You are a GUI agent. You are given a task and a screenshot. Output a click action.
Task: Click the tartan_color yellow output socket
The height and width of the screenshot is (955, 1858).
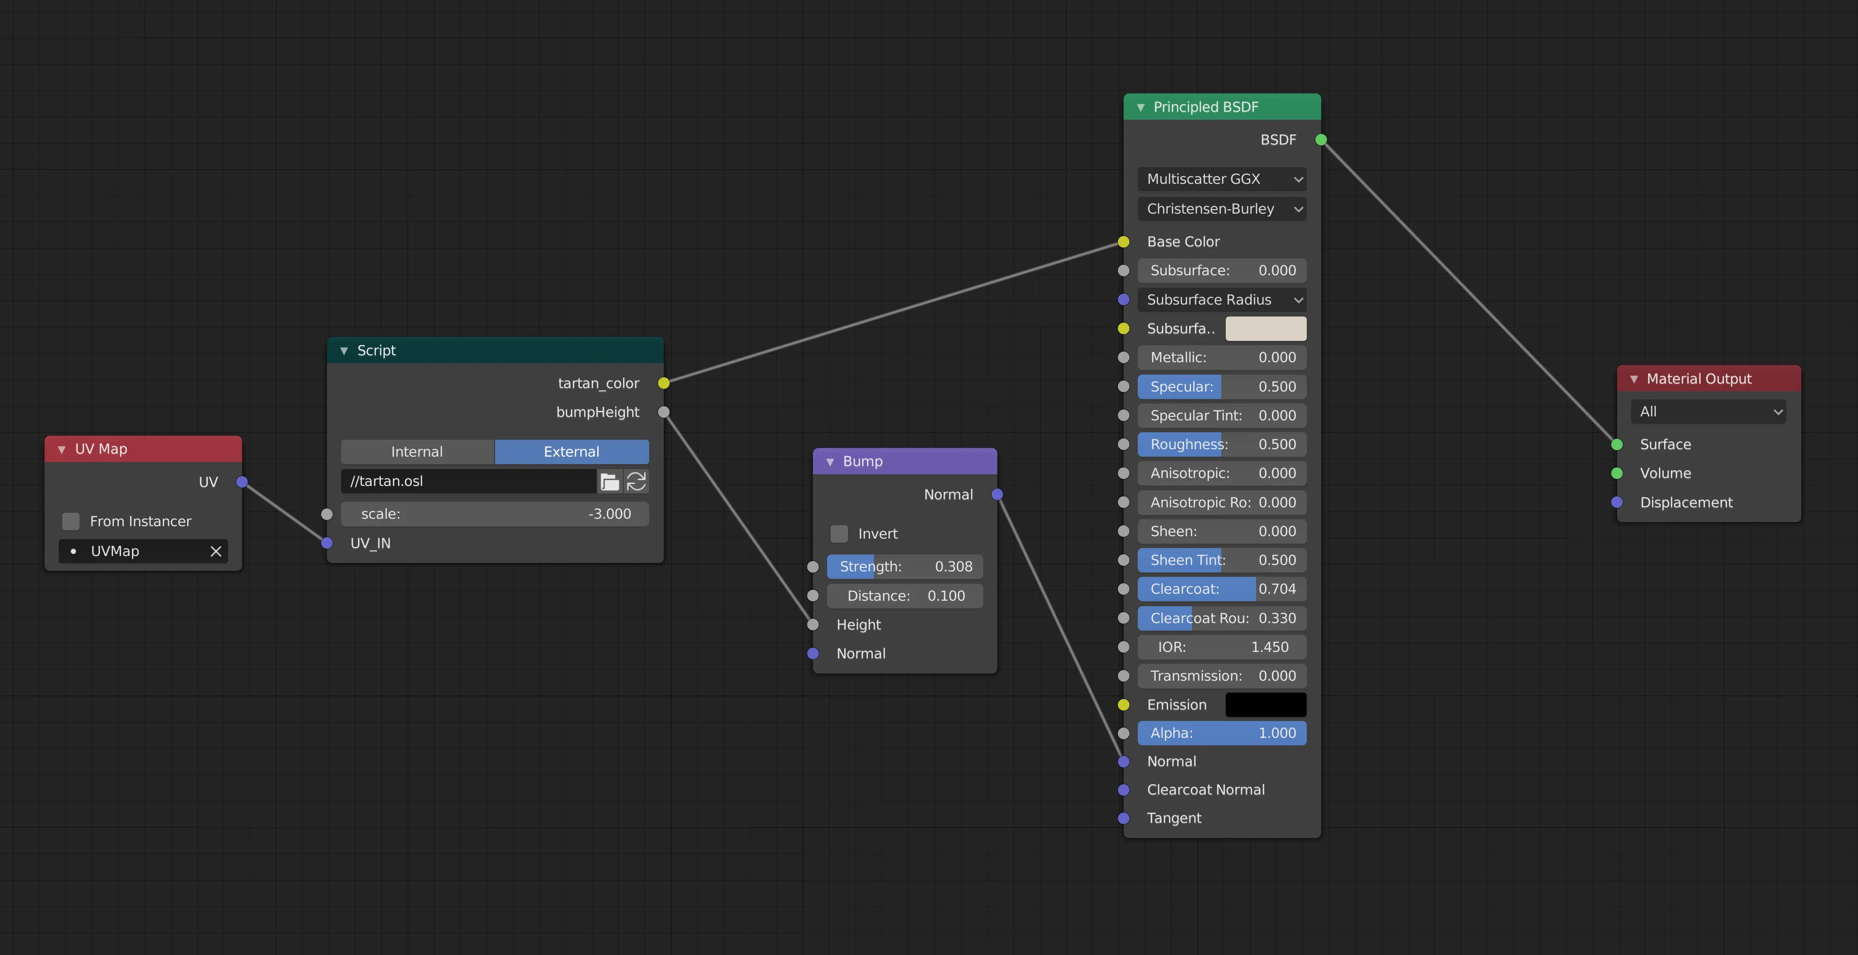pyautogui.click(x=664, y=384)
